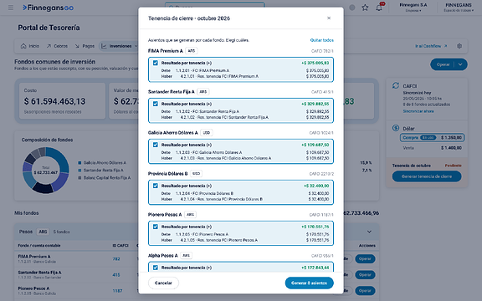This screenshot has width=482, height=301.
Task: Click the Dólar currency icon
Action: click(396, 128)
